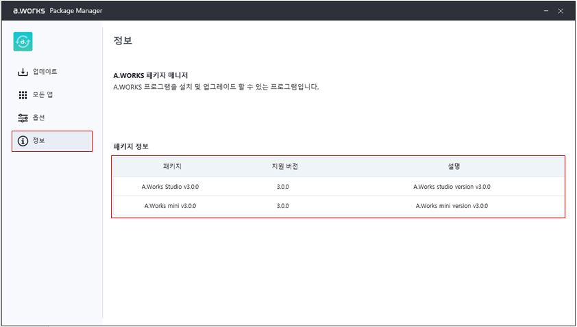
Task: Open the 옵션 settings page
Action: pyautogui.click(x=39, y=118)
